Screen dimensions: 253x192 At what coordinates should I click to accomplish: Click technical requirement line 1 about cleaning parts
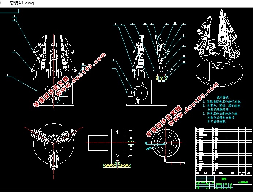(222, 101)
